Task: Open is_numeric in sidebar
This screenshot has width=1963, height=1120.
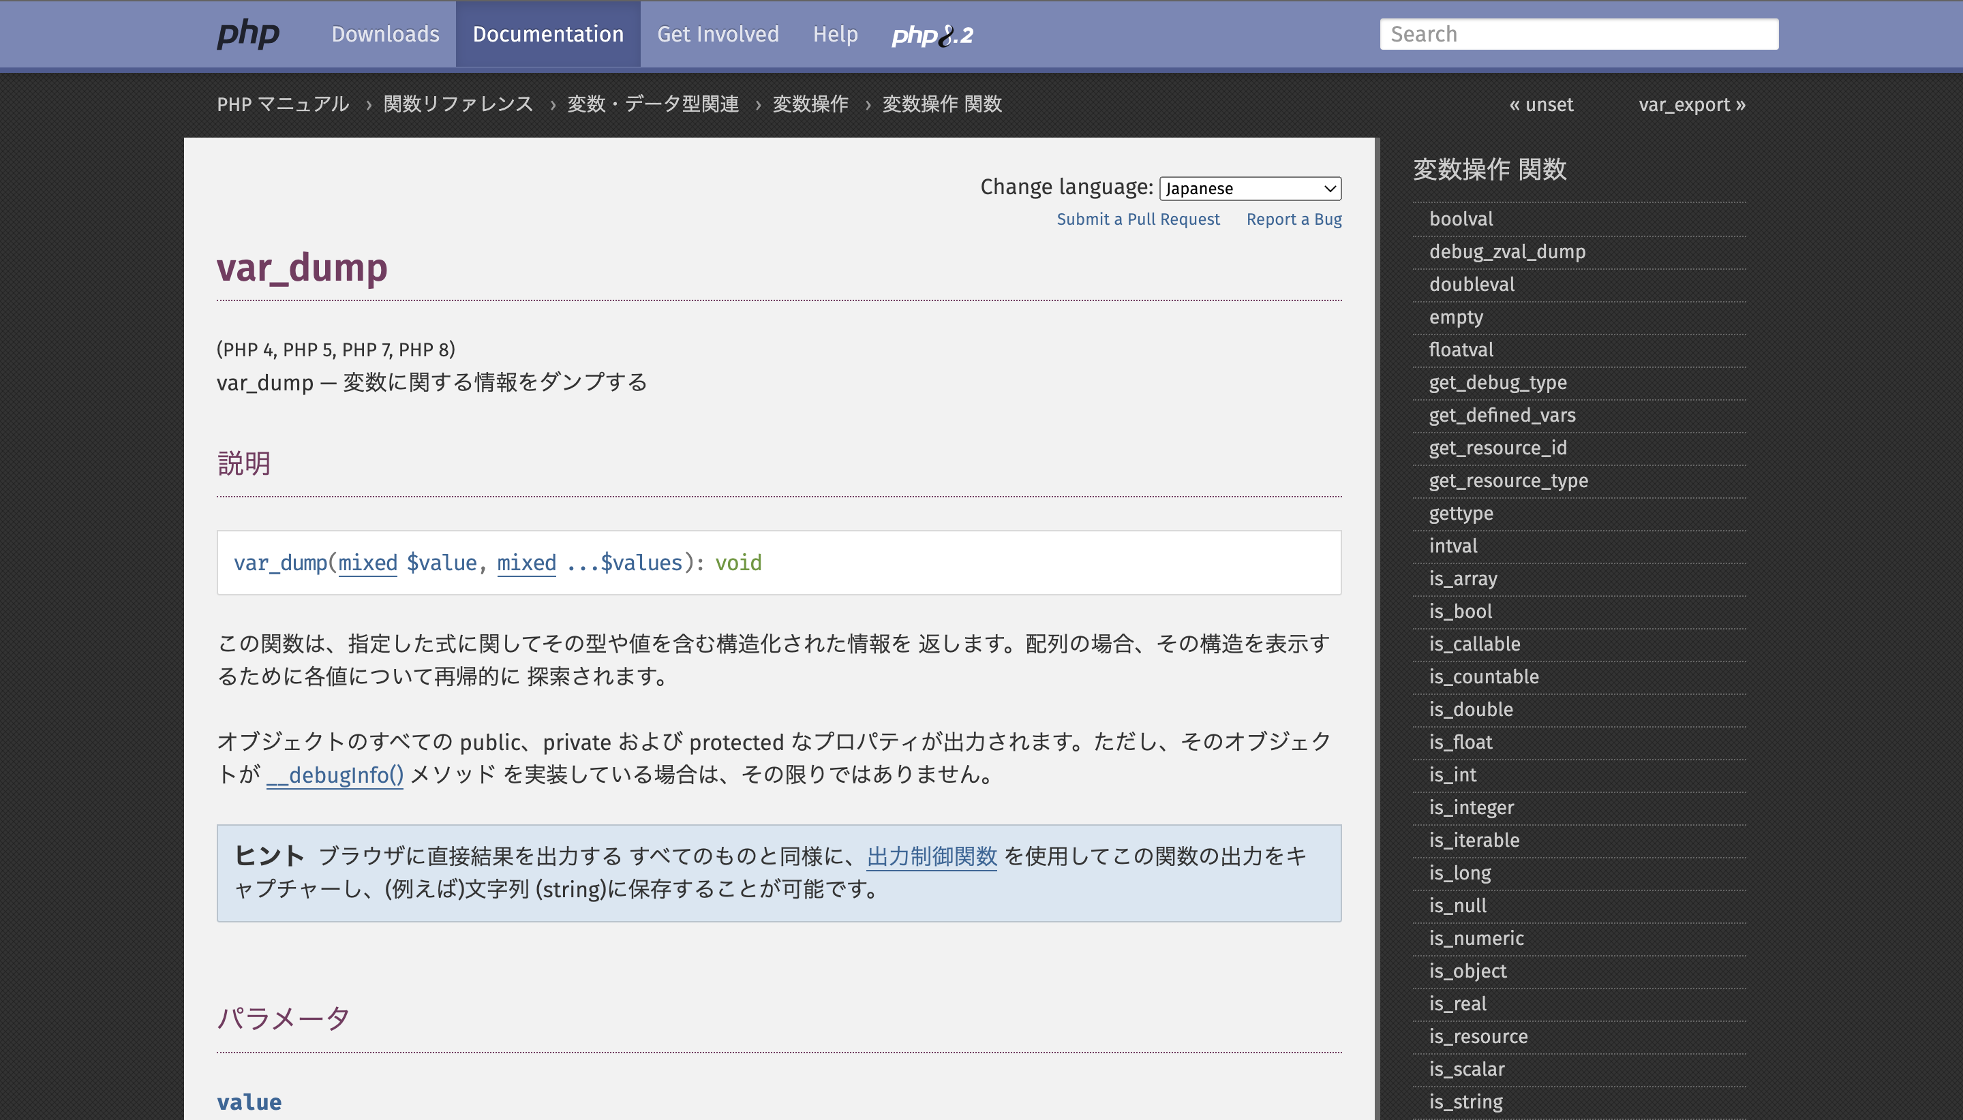Action: click(x=1476, y=939)
